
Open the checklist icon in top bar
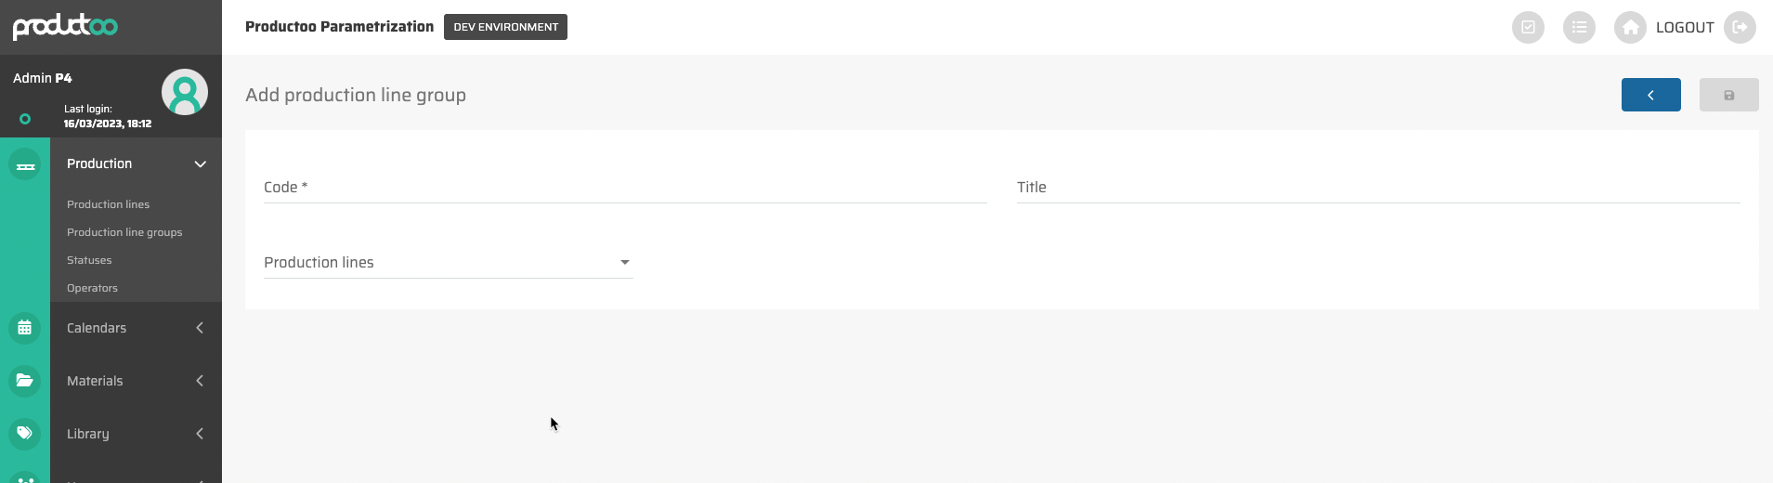coord(1528,28)
